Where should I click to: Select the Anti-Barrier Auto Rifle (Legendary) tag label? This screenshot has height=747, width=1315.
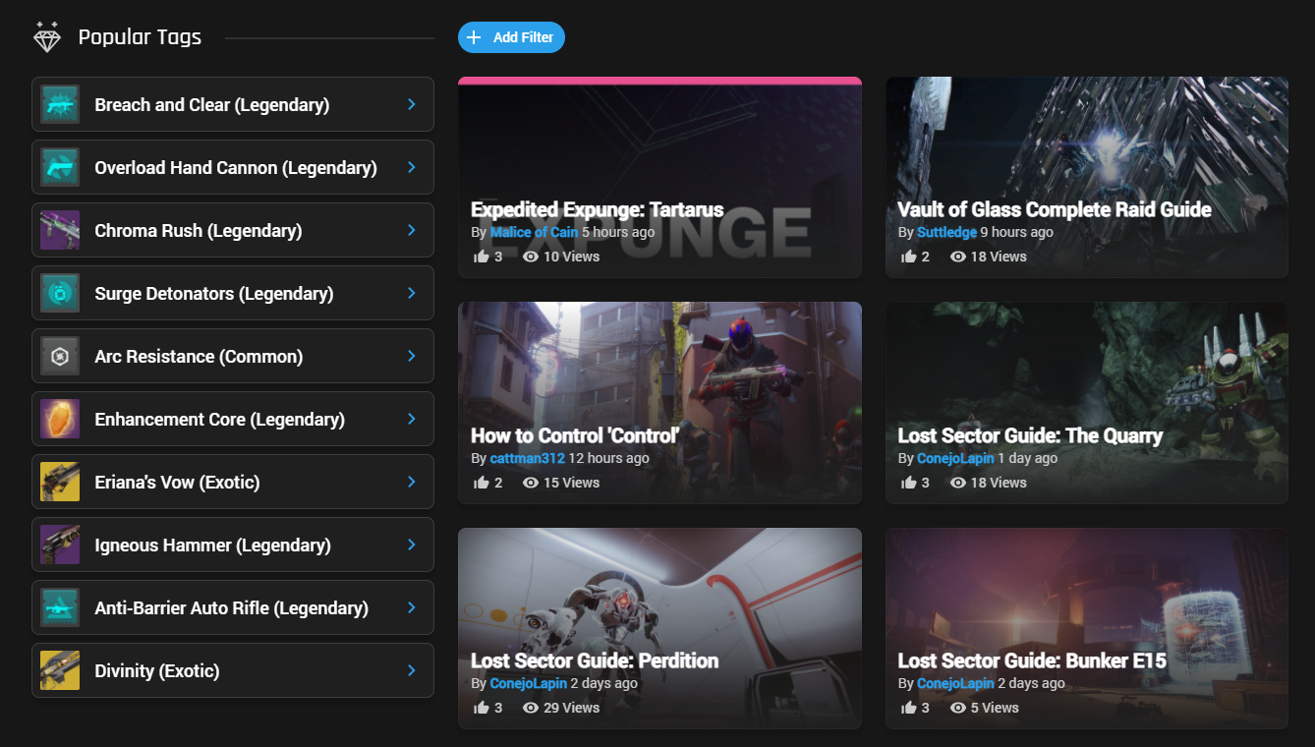231,608
